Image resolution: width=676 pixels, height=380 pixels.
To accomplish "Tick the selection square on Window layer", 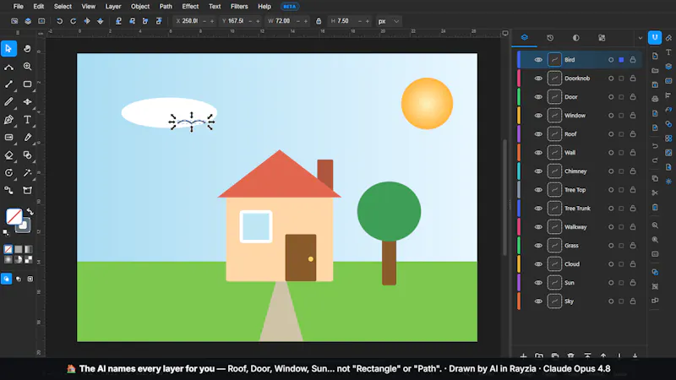I will pyautogui.click(x=621, y=116).
